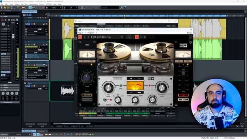Copy preset A to B arrow
247x139 pixels.
141,37
